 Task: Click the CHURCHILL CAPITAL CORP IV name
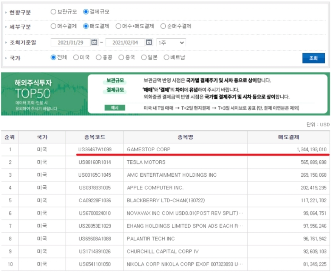click(x=163, y=251)
